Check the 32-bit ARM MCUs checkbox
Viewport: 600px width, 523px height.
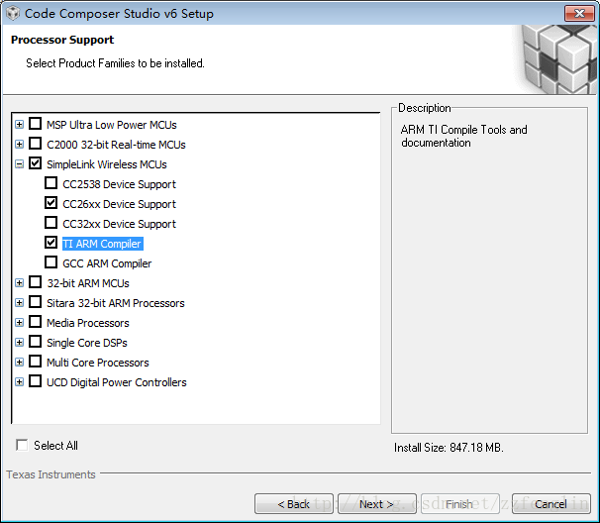(x=36, y=282)
